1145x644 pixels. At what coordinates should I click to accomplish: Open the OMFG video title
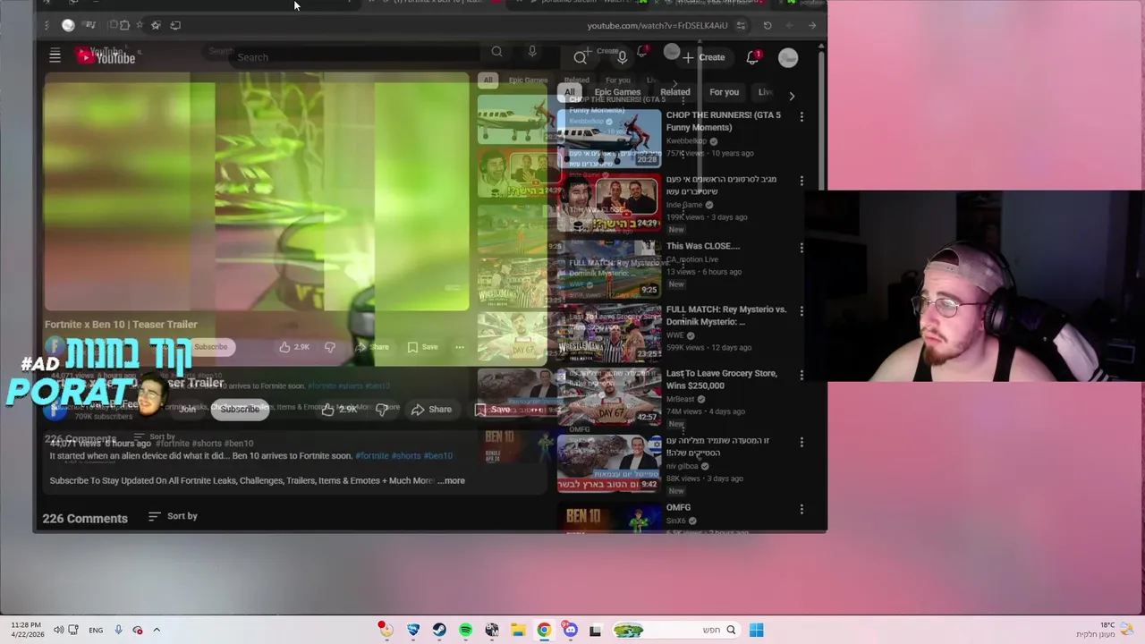coord(678,507)
